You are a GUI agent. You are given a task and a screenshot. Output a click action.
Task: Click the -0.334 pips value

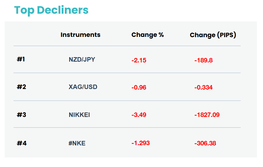(x=204, y=87)
